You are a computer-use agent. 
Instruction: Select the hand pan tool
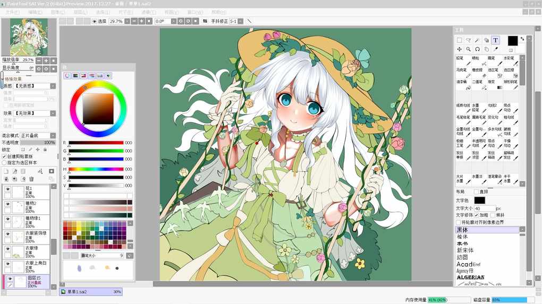(x=486, y=49)
